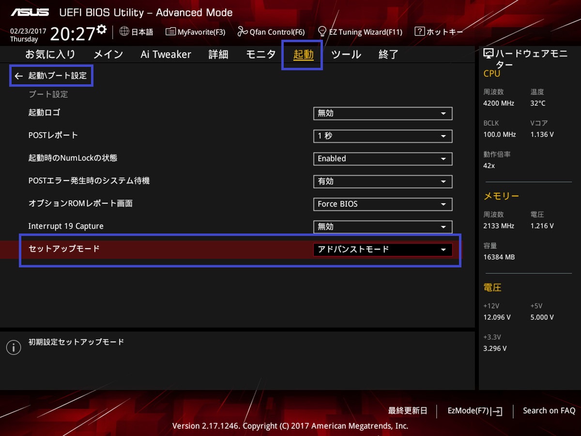Select the セットアップモード row label
This screenshot has width=581, height=436.
pyautogui.click(x=64, y=249)
